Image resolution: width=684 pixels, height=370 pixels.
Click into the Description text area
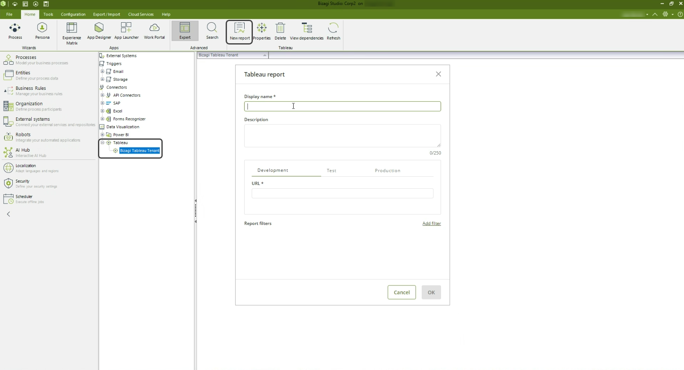click(343, 136)
